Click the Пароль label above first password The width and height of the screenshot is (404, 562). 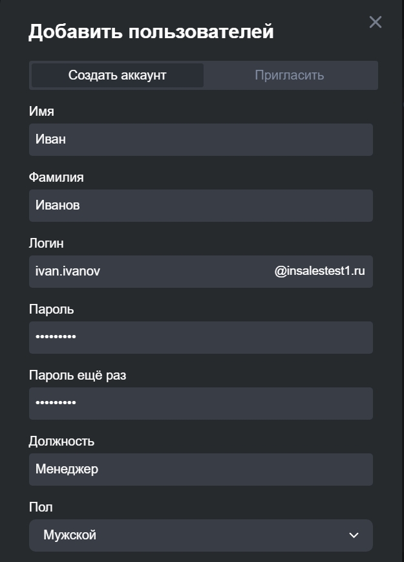click(52, 309)
